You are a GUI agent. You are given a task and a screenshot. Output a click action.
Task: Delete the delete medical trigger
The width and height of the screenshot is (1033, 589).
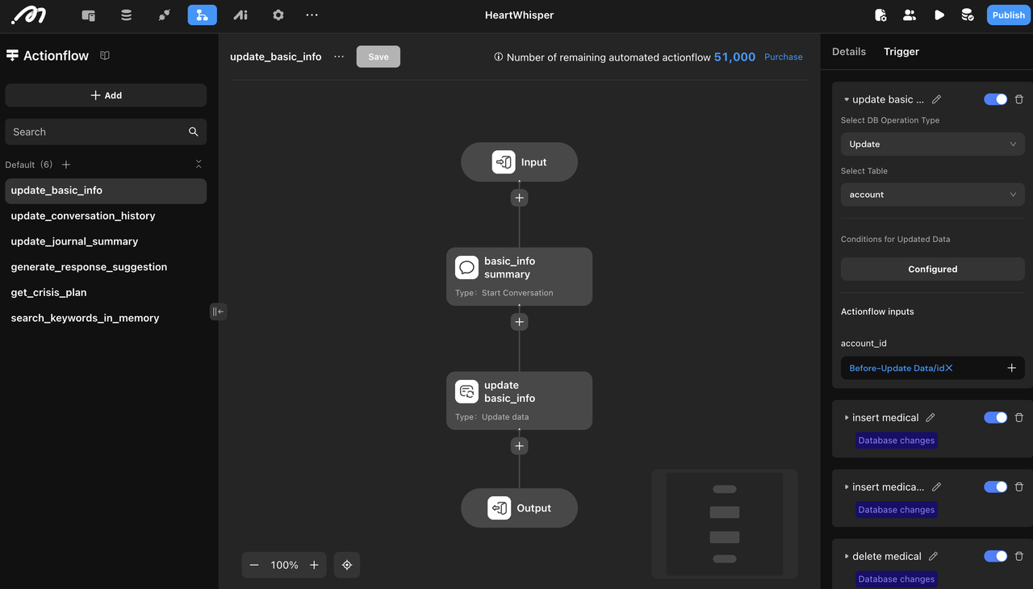tap(1019, 556)
